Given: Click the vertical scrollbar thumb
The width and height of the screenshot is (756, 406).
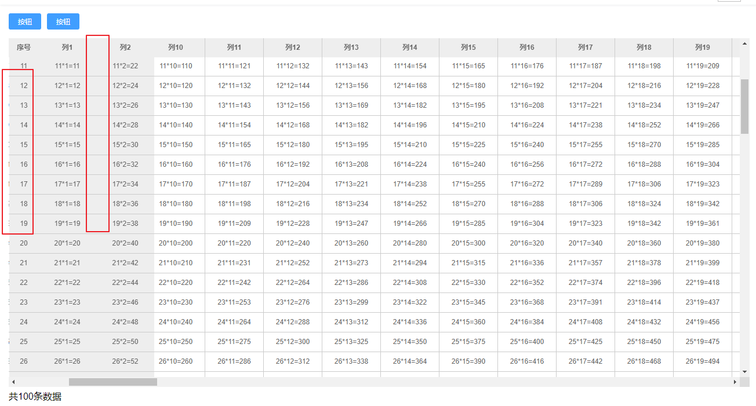Looking at the screenshot, I should coord(745,104).
